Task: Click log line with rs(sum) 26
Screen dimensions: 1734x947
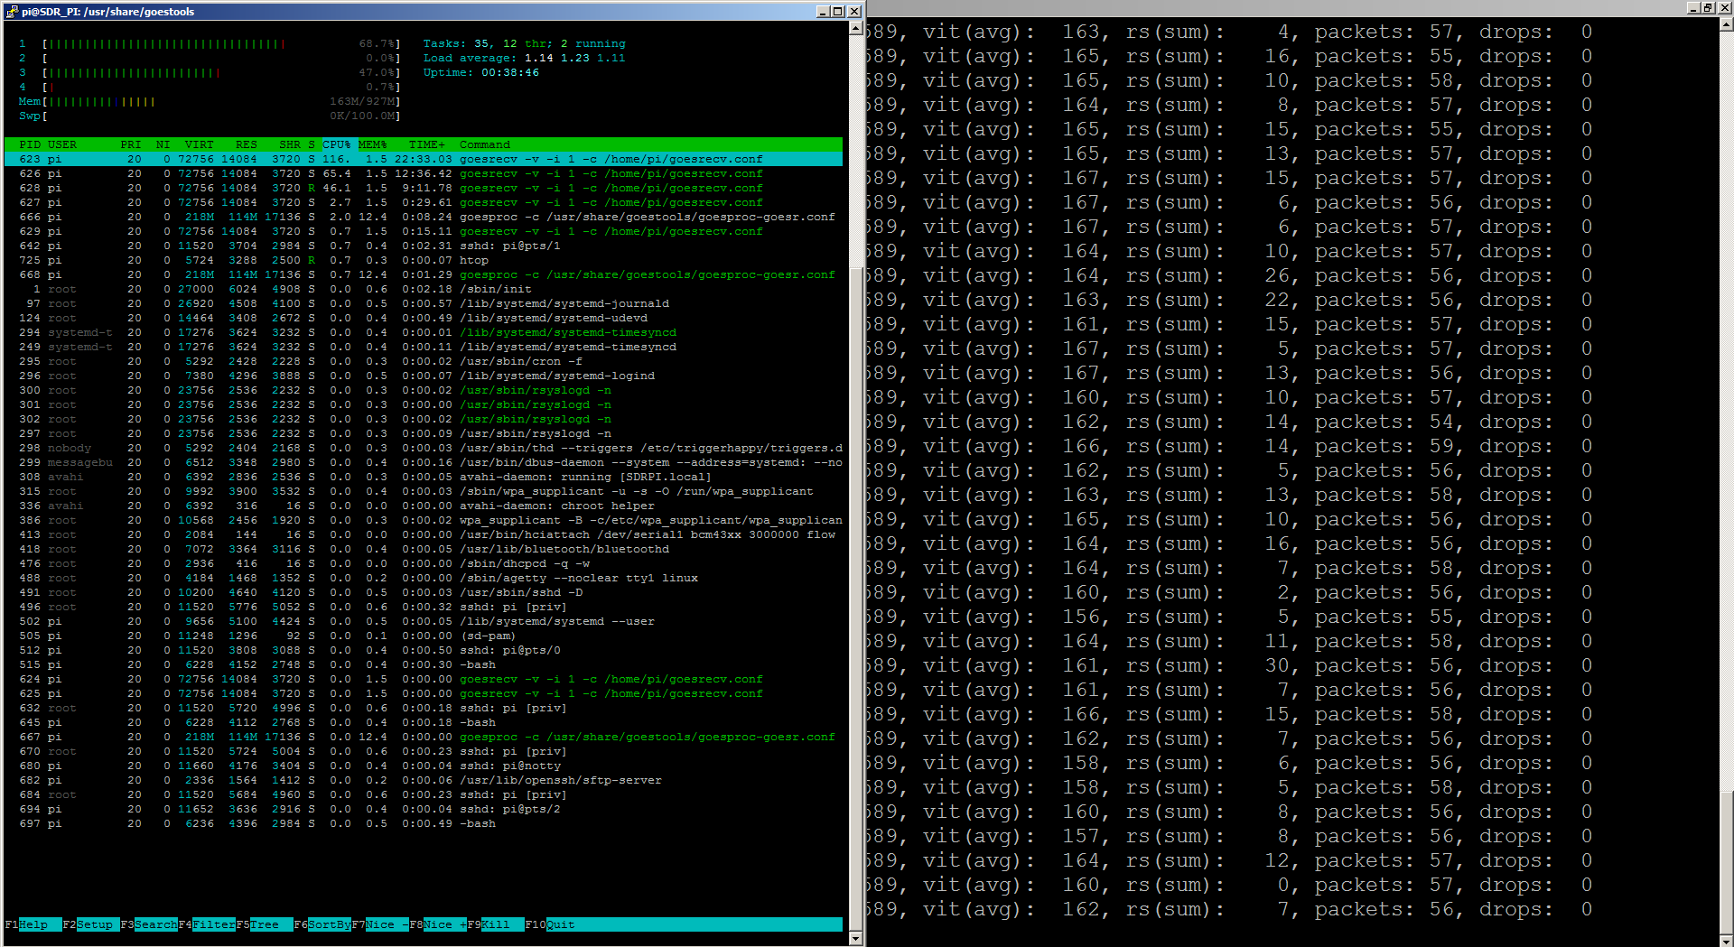Action: [1230, 275]
